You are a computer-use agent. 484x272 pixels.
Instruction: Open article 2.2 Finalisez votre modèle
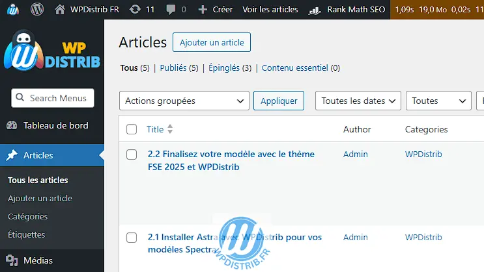click(x=231, y=160)
